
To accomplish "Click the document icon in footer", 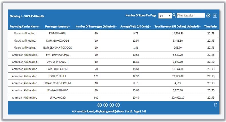I will tap(215, 105).
